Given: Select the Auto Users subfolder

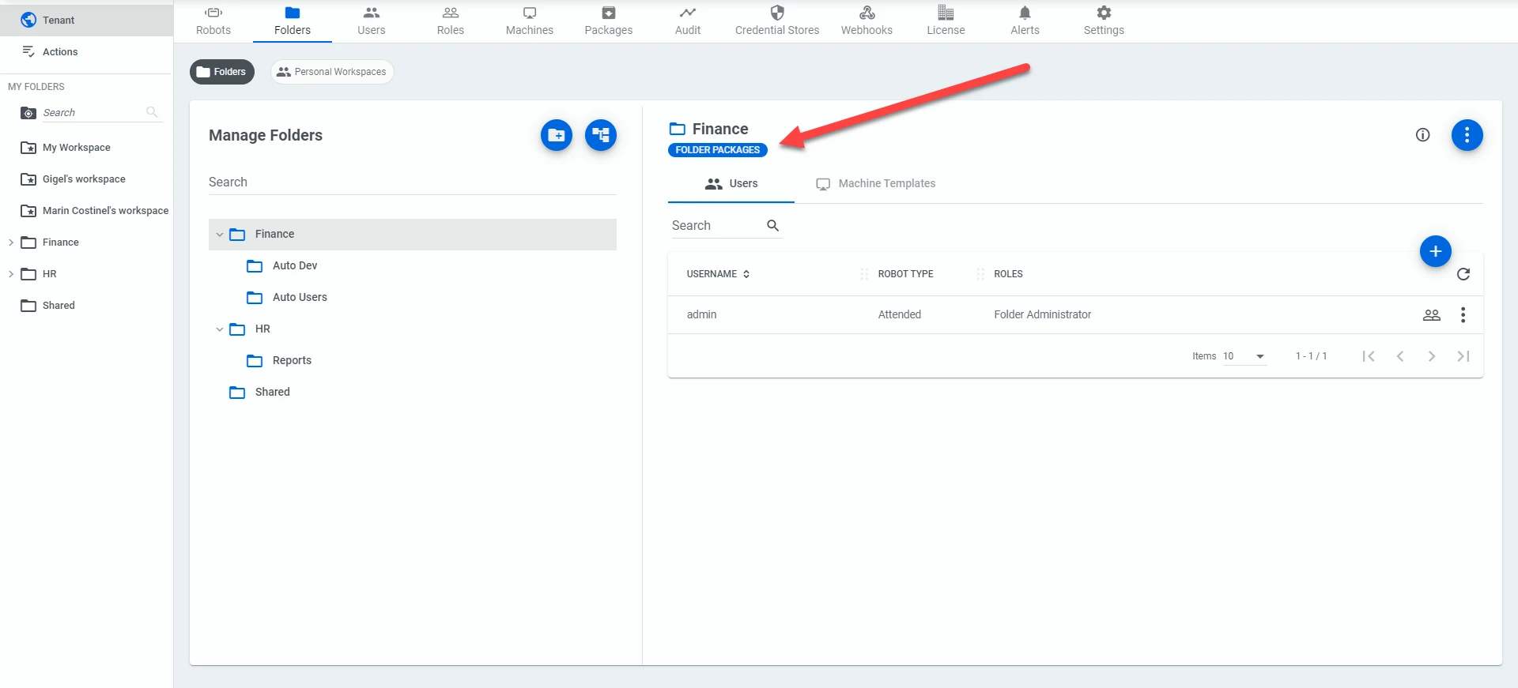Looking at the screenshot, I should point(300,298).
